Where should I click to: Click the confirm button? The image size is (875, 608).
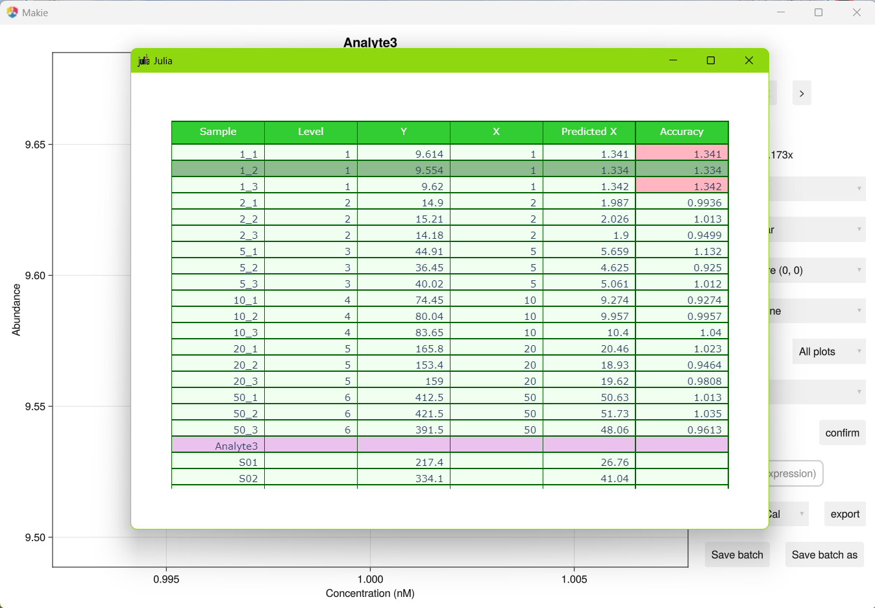843,433
